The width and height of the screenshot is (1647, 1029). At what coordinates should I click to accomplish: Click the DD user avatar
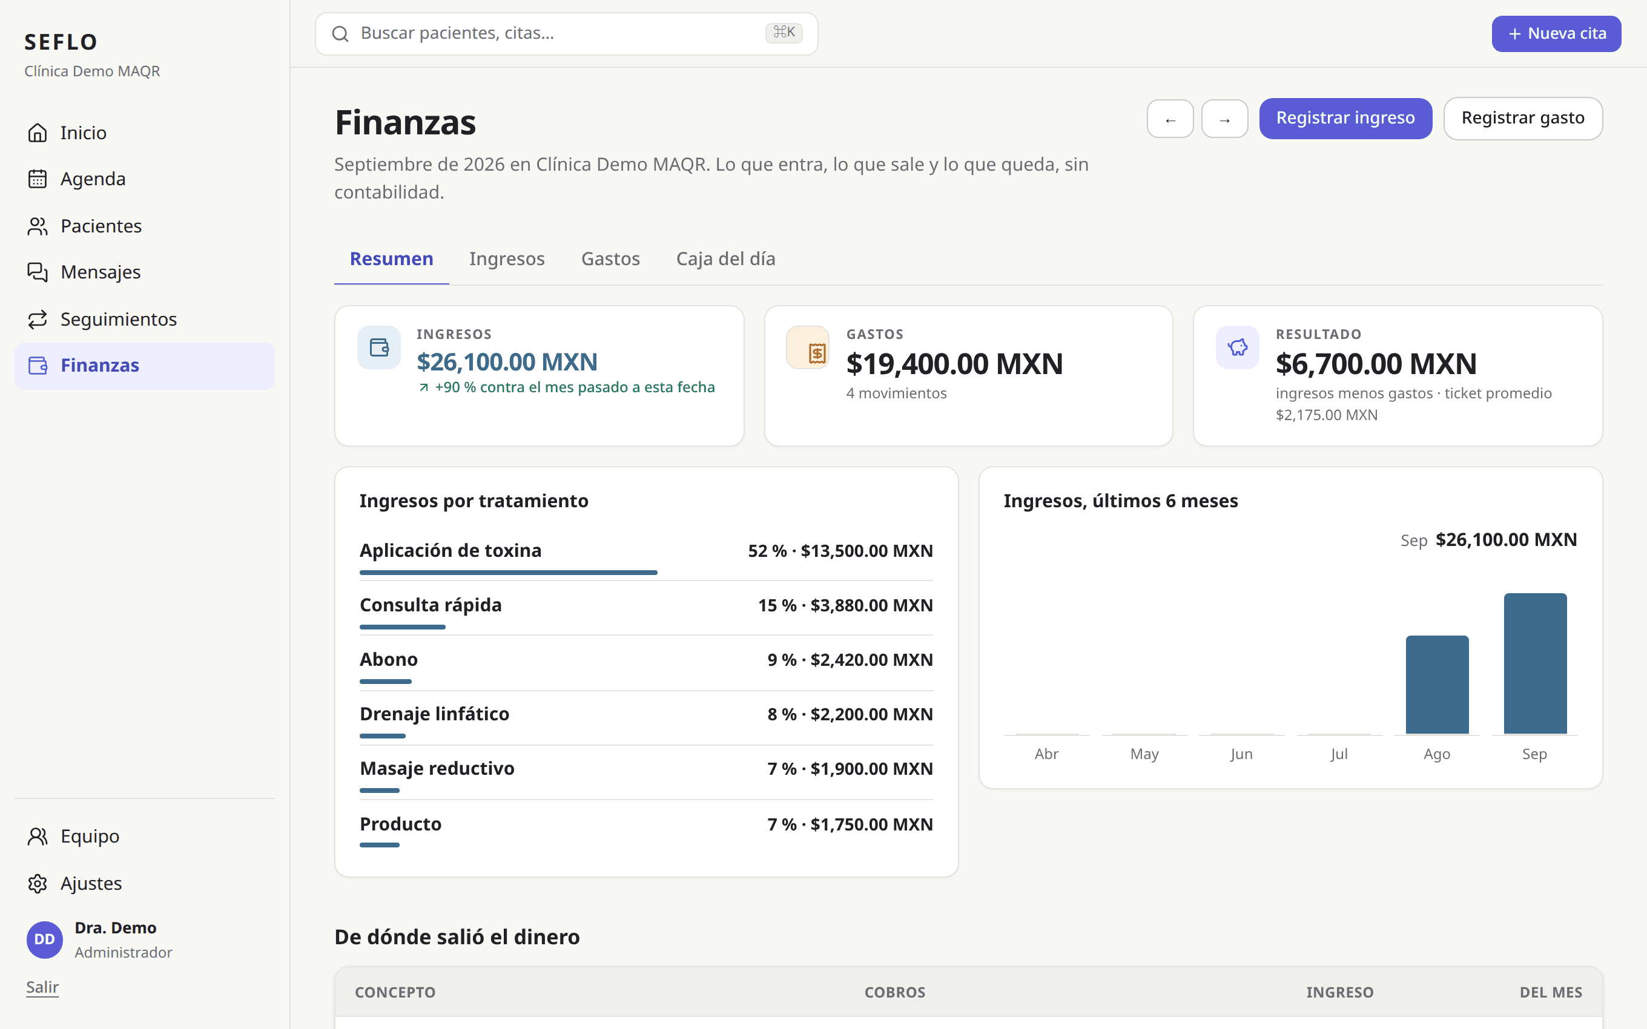coord(44,940)
